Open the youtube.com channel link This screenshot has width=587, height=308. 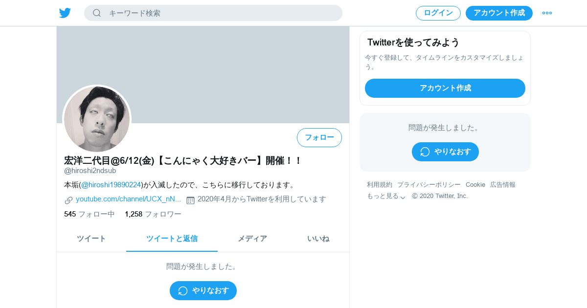128,199
